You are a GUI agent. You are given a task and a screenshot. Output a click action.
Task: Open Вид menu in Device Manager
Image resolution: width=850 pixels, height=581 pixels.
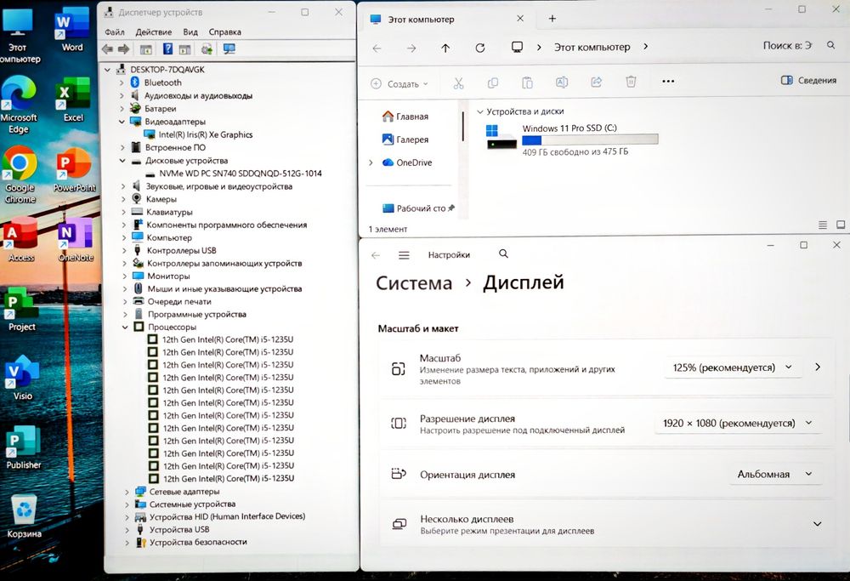click(x=190, y=32)
